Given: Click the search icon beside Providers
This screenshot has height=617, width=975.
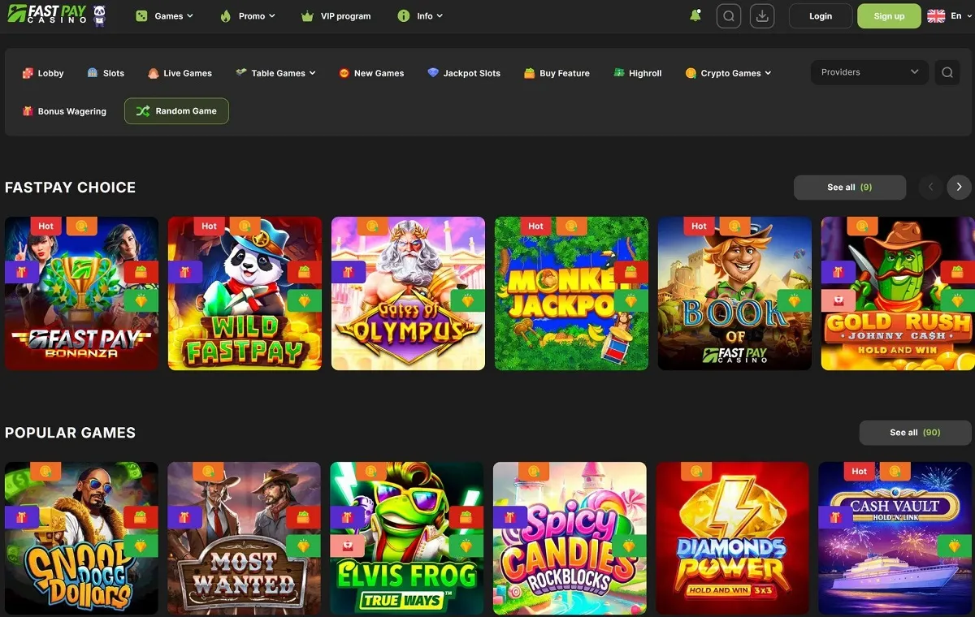Looking at the screenshot, I should [x=947, y=72].
